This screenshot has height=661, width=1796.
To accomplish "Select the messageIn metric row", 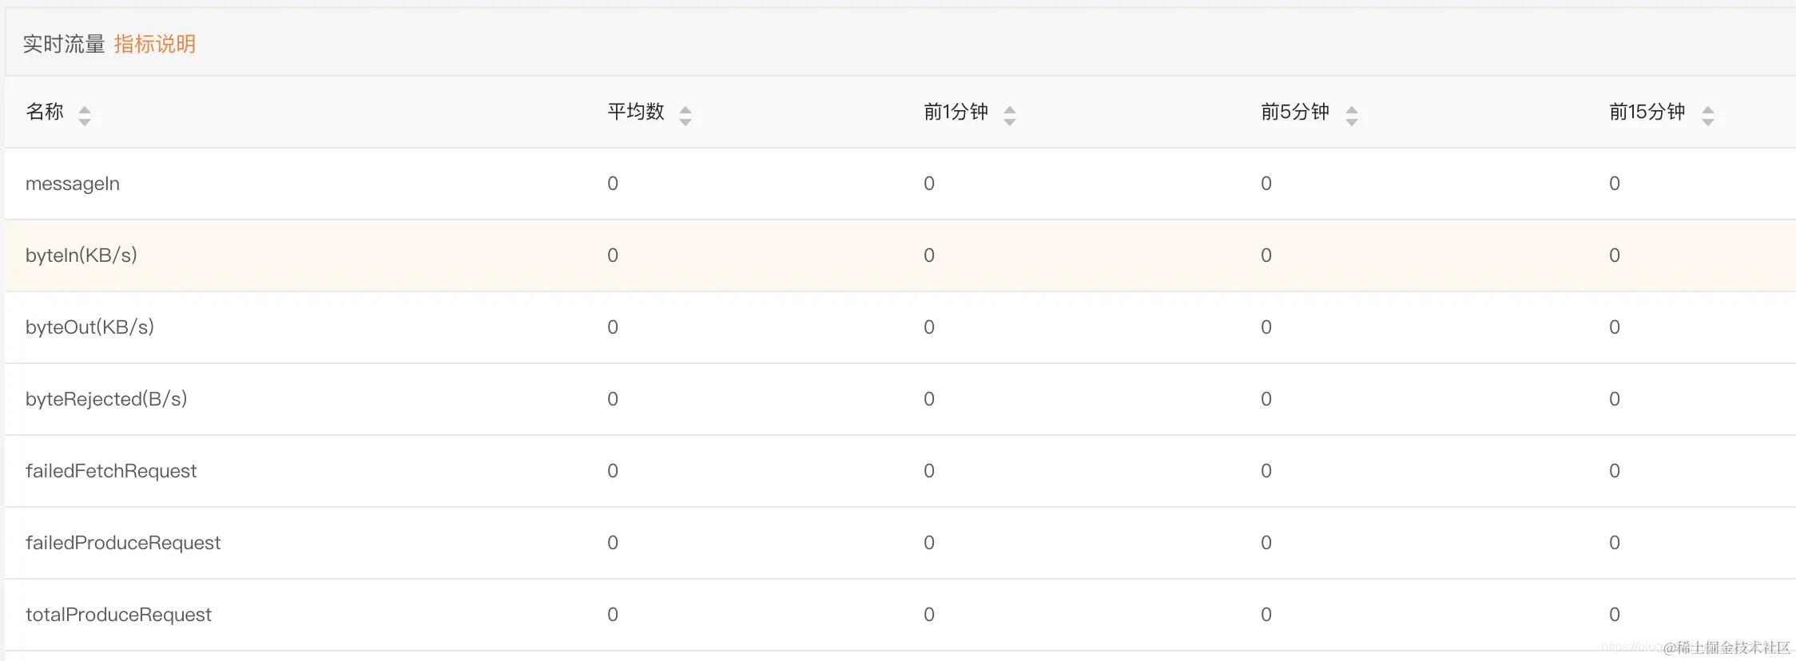I will [x=73, y=183].
